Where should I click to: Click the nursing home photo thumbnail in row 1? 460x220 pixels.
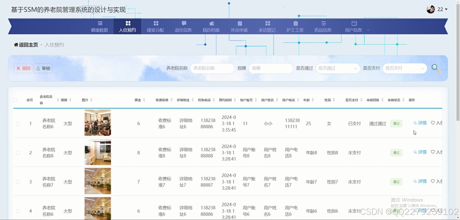98,123
